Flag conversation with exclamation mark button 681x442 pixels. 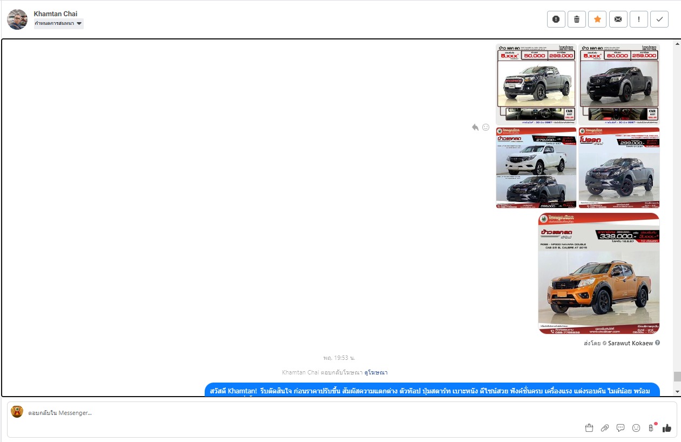pos(639,19)
